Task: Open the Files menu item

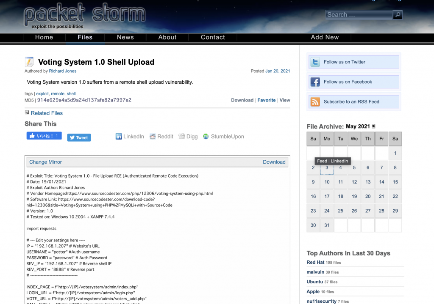Action: pos(85,37)
